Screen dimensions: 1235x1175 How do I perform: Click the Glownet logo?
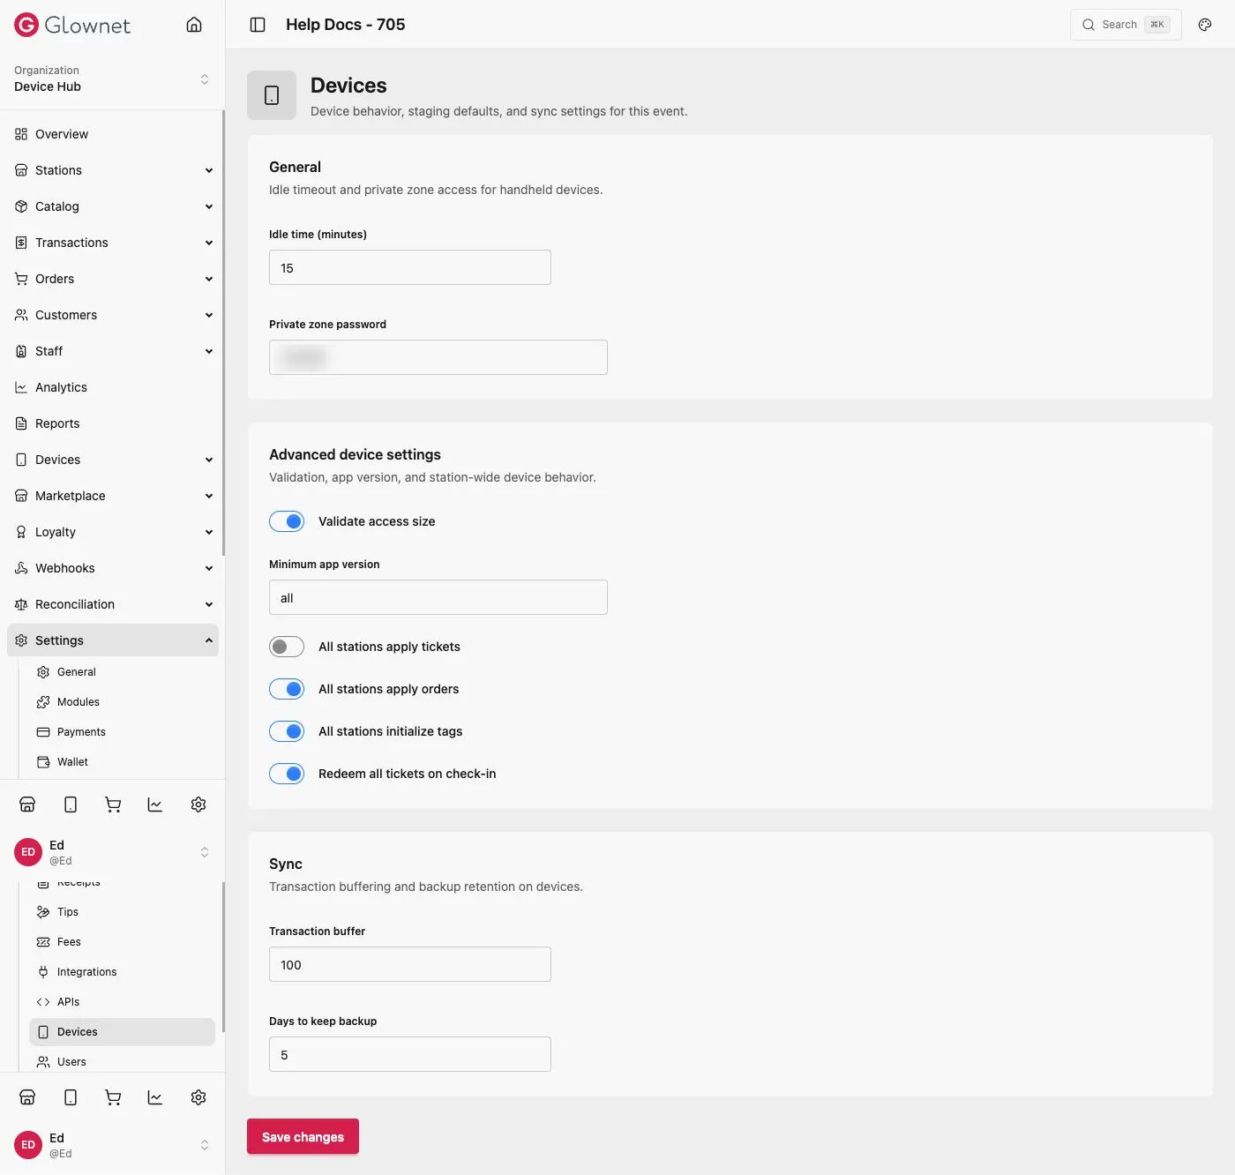point(72,25)
